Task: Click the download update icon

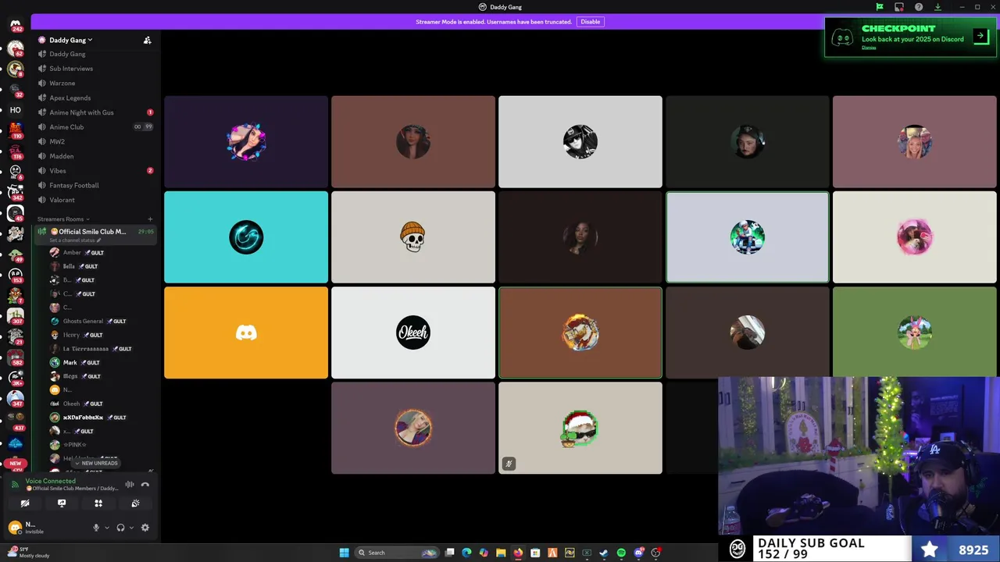Action: pos(938,7)
